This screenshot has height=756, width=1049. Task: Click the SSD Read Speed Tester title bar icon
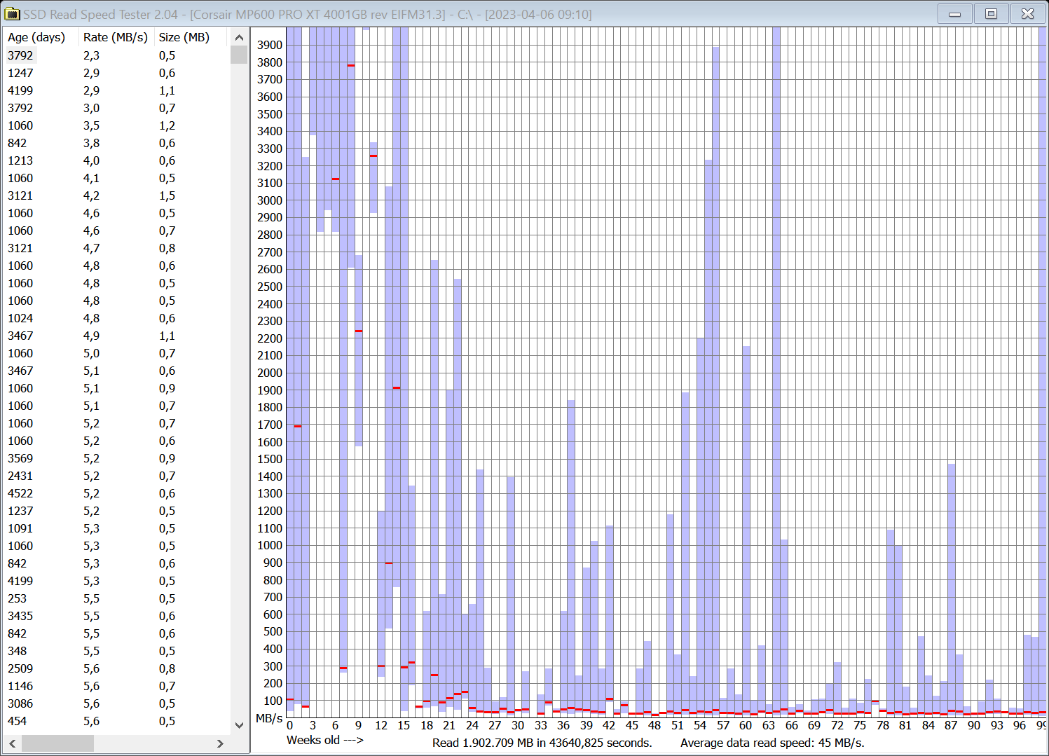pyautogui.click(x=11, y=13)
